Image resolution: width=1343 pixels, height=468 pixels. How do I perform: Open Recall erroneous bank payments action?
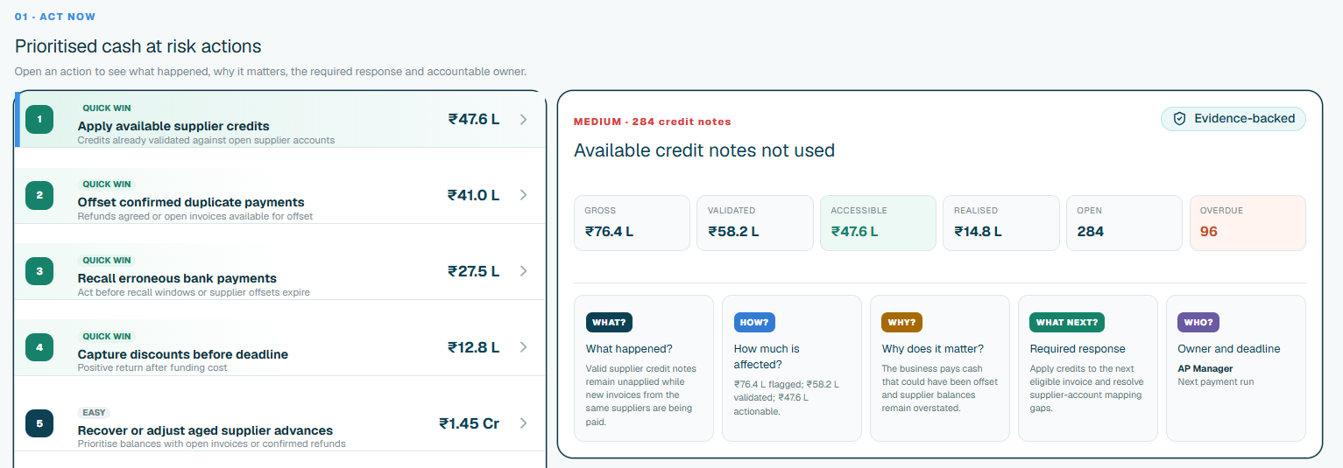280,272
